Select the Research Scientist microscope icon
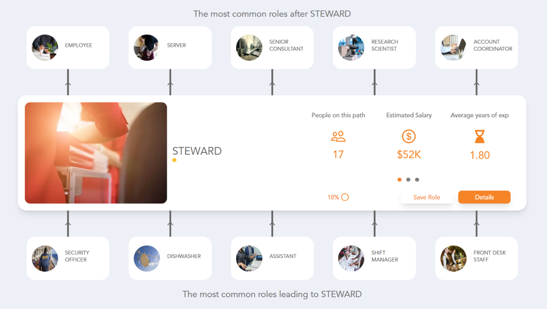Viewport: 547px width, 309px height. [351, 47]
